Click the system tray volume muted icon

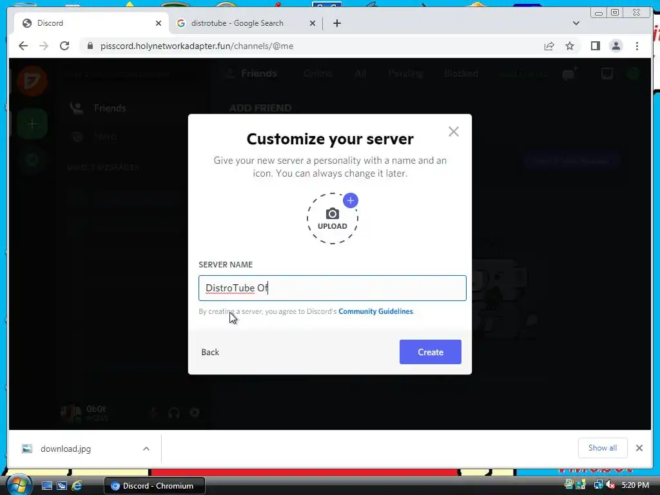(610, 485)
